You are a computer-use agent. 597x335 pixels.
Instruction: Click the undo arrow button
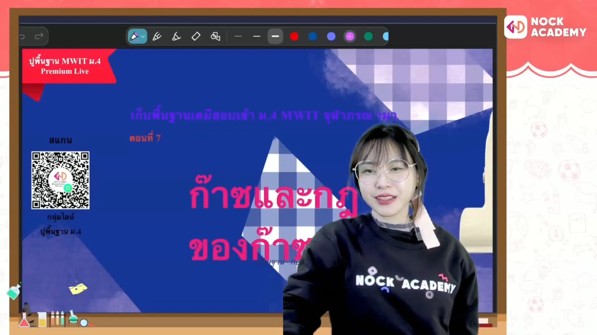(22, 37)
